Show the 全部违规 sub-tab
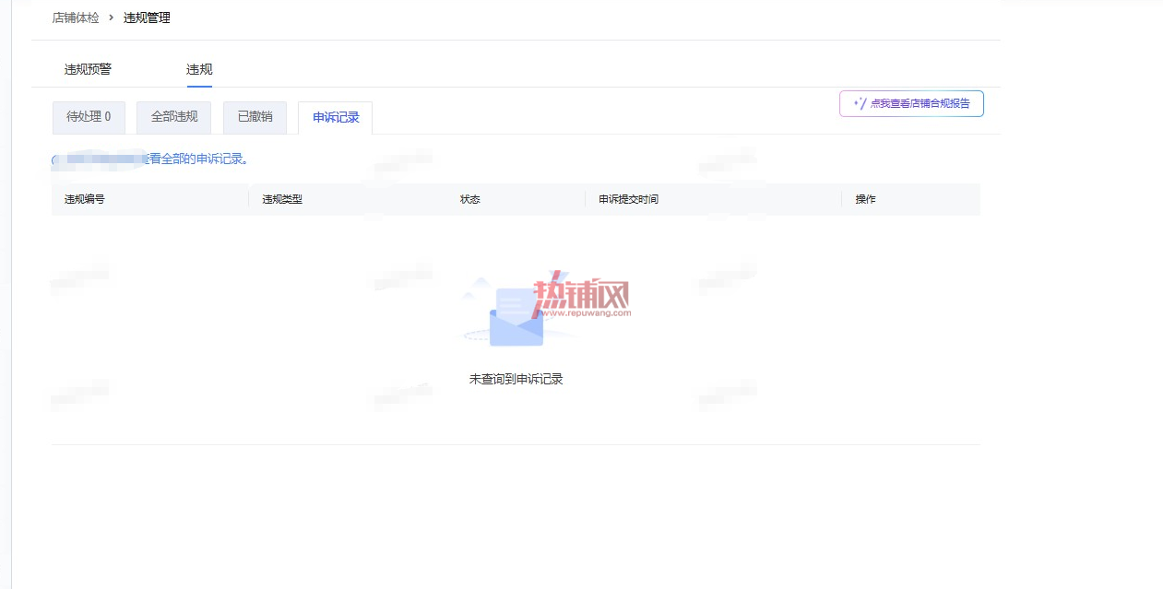 tap(174, 117)
